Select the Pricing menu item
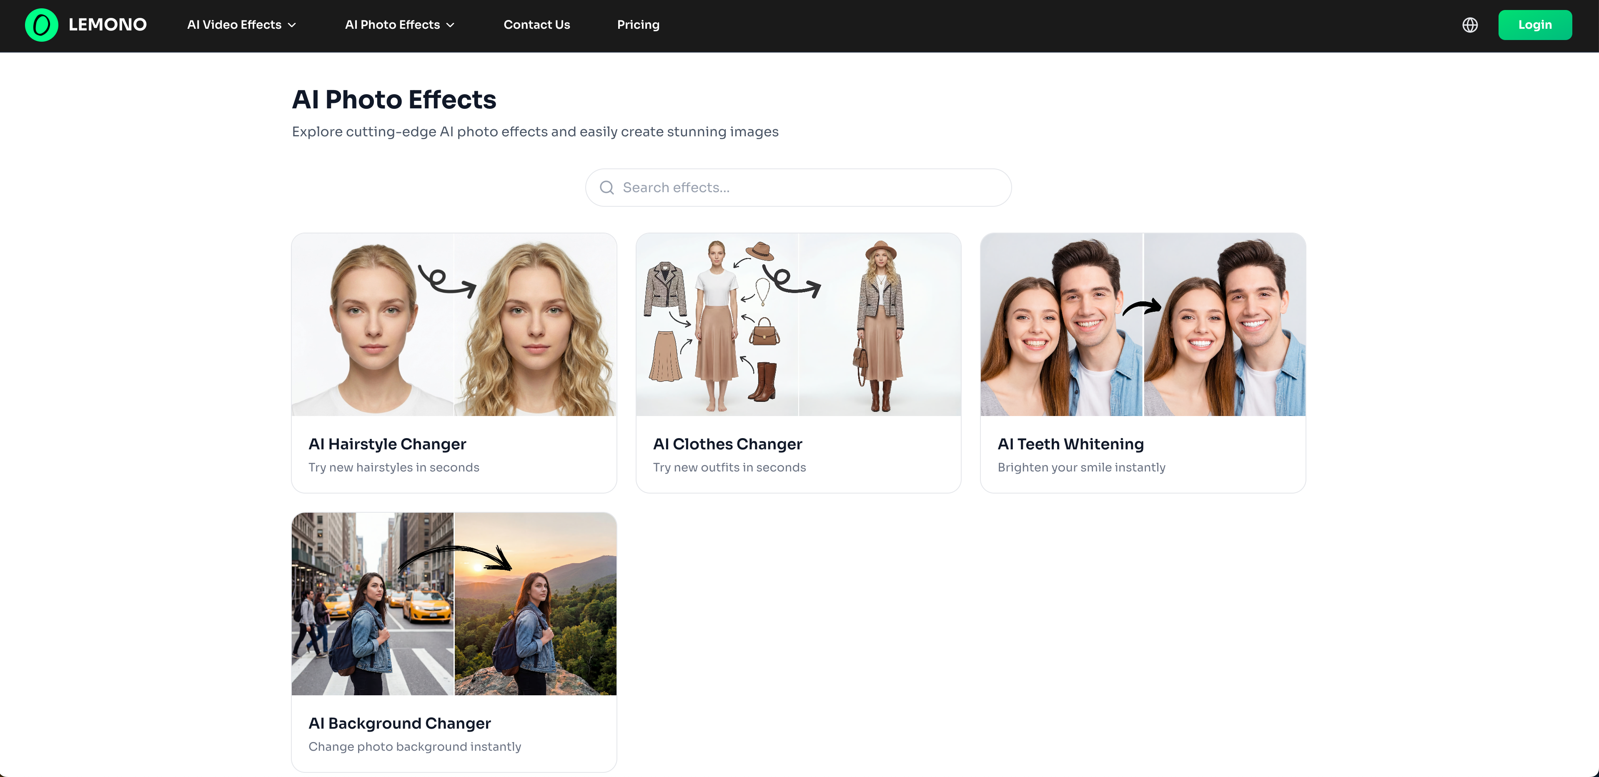The image size is (1599, 777). [x=638, y=25]
